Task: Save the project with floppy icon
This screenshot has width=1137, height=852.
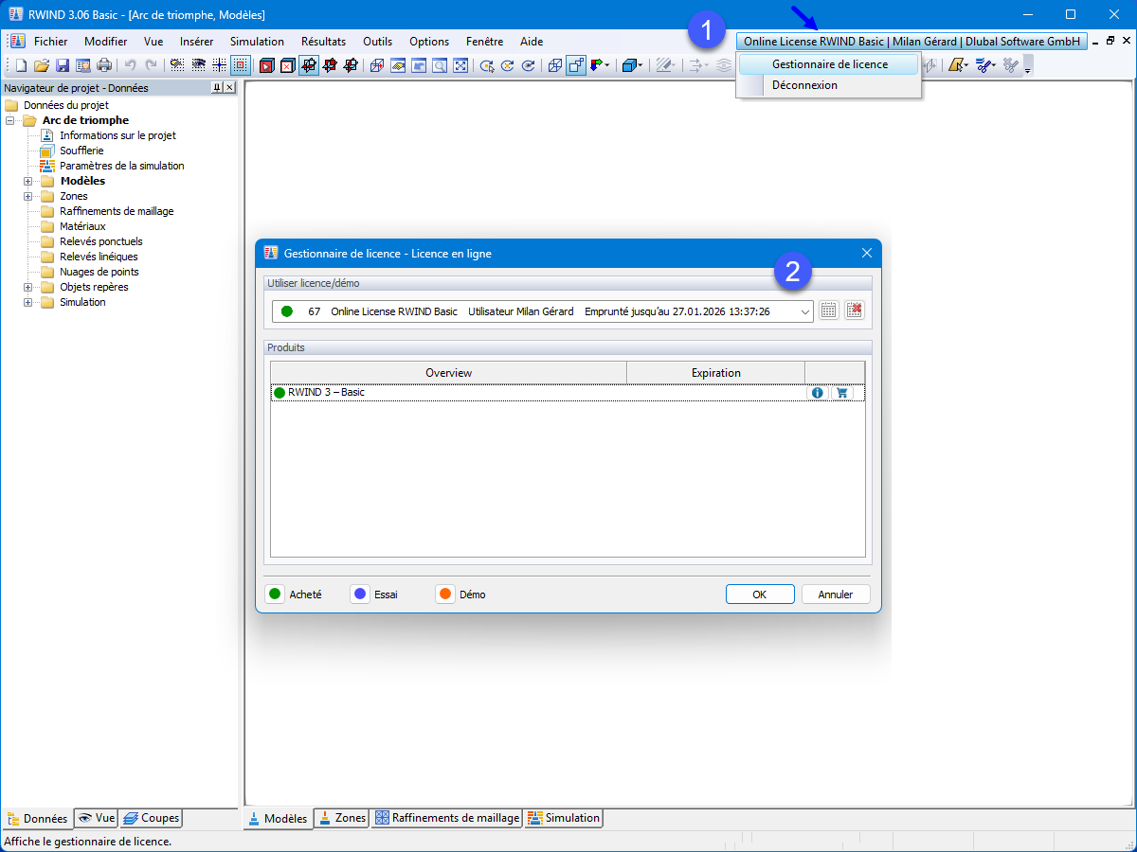Action: pyautogui.click(x=63, y=65)
